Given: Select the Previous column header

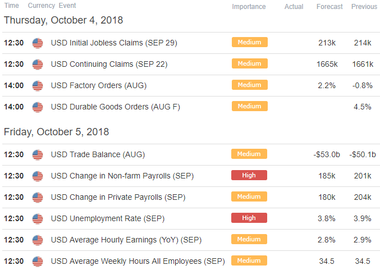Looking at the screenshot, I should click(x=364, y=7).
